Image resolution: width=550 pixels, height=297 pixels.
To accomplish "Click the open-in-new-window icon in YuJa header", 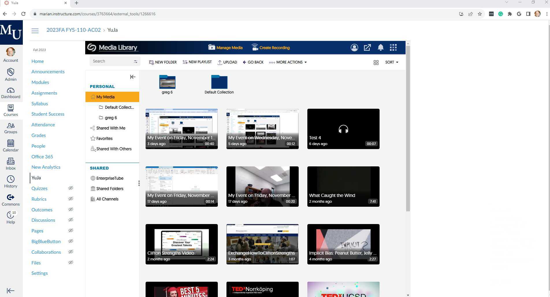I will [x=367, y=48].
